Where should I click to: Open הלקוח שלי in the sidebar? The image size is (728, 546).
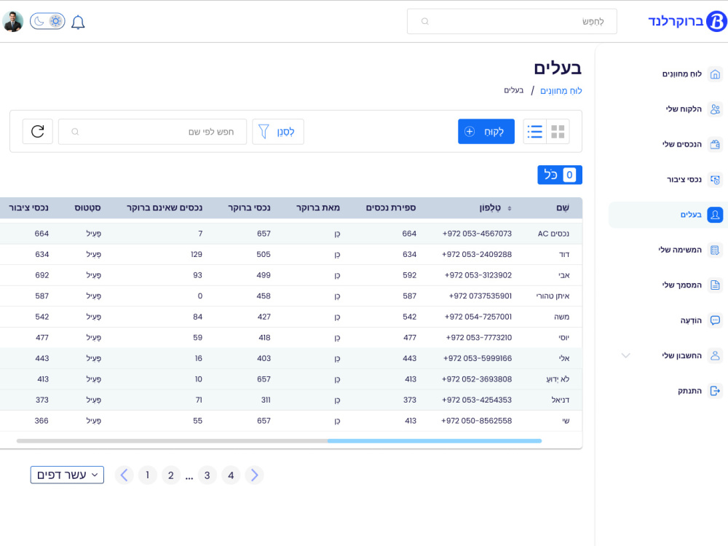click(684, 109)
